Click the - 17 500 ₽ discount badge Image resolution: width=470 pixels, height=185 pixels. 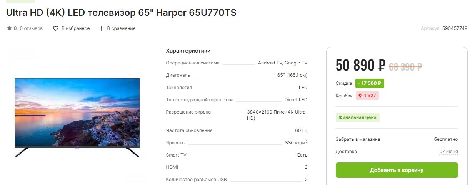point(370,83)
